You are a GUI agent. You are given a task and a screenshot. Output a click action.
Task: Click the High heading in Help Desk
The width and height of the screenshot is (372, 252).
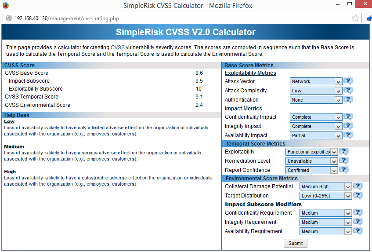coord(10,172)
